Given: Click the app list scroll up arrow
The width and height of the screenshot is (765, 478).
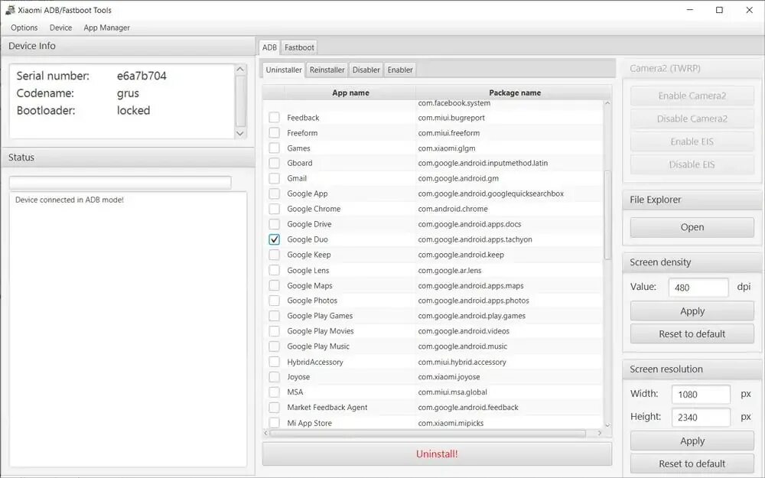Looking at the screenshot, I should click(x=607, y=103).
